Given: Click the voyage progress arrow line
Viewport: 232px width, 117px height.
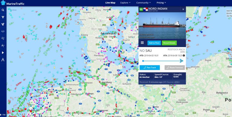Looking at the screenshot, I should (163, 61).
